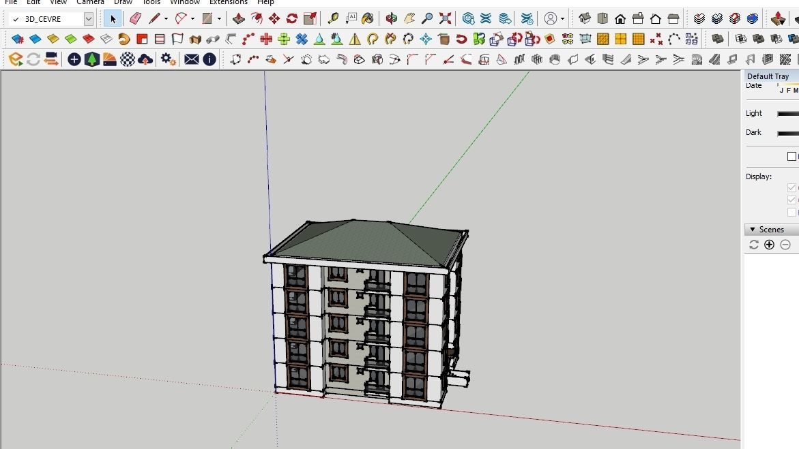
Task: Open the Extensions menu
Action: click(x=229, y=2)
